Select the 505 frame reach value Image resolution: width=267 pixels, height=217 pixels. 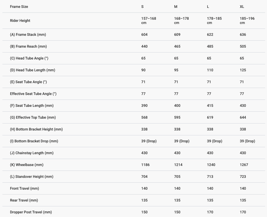(x=243, y=46)
